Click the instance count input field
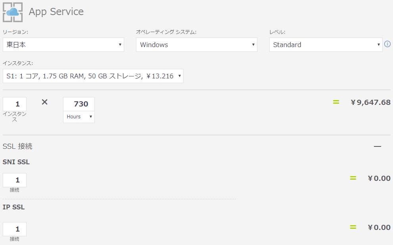The image size is (393, 245). [15, 103]
